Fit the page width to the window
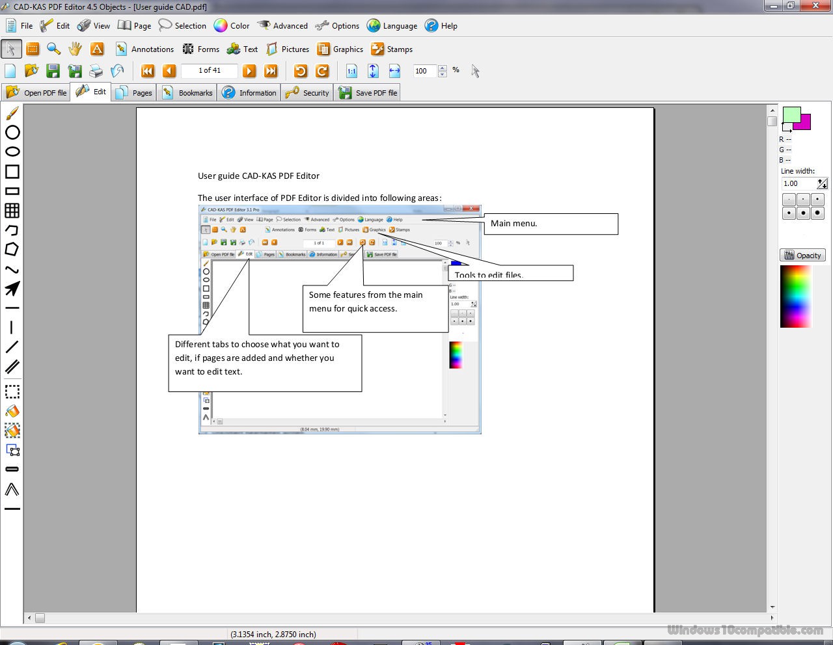Viewport: 833px width, 645px height. point(394,71)
